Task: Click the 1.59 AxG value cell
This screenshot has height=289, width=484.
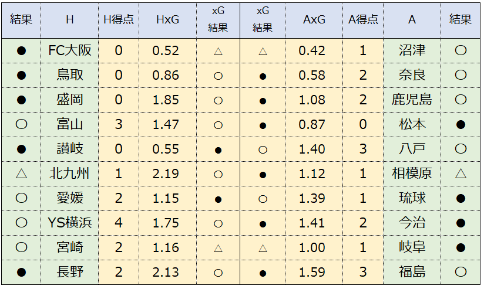Action: click(314, 273)
